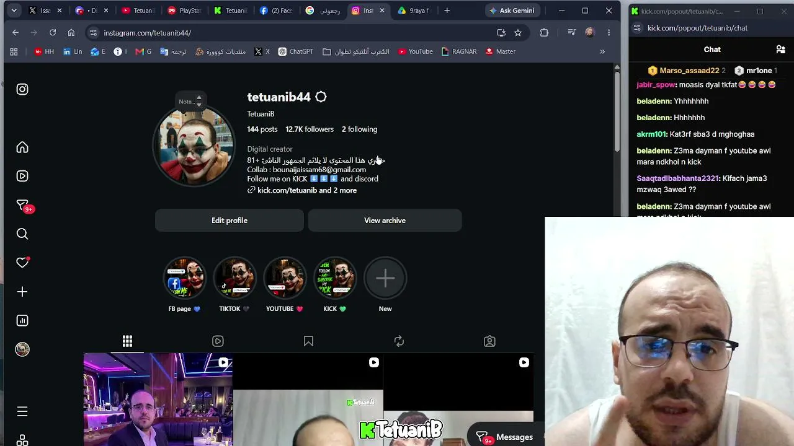The height and width of the screenshot is (446, 794).
Task: Open the large Joker profile picture
Action: tap(194, 145)
